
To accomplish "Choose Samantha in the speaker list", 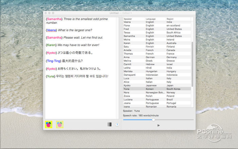I will (129, 36).
